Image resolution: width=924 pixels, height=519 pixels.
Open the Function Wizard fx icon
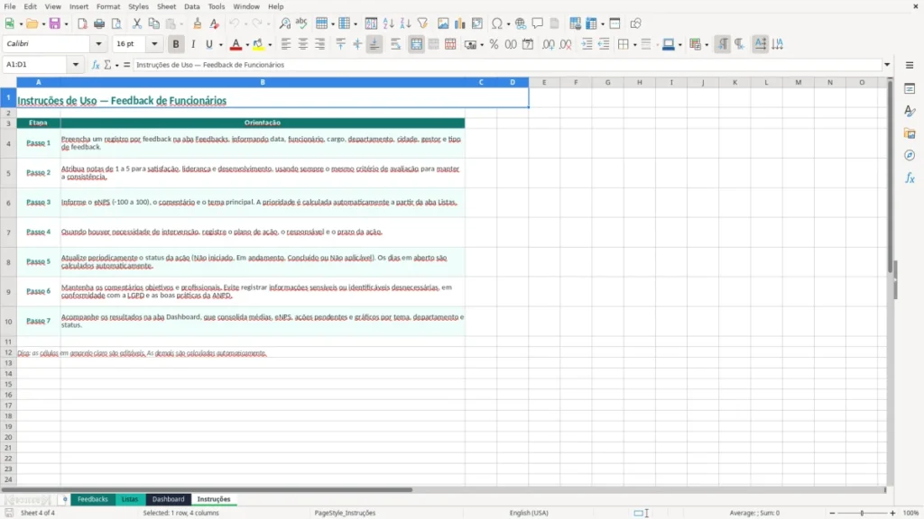96,65
